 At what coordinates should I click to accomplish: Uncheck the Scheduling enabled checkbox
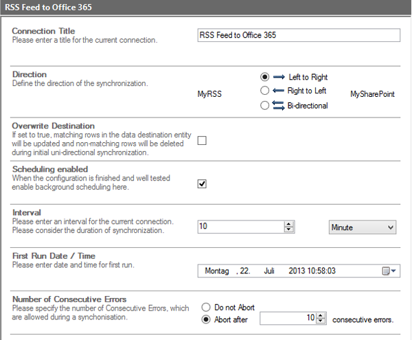tap(202, 183)
